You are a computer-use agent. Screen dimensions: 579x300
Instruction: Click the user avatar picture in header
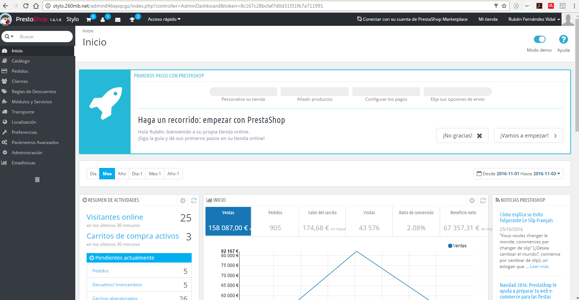[568, 20]
